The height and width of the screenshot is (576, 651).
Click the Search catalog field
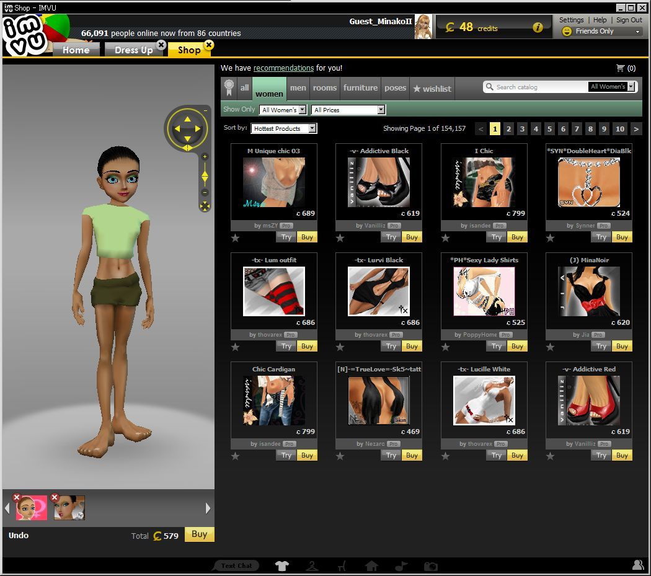(536, 87)
